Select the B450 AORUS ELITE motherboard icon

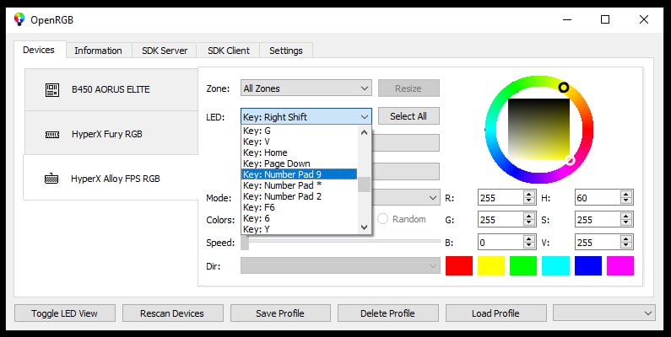pyautogui.click(x=52, y=89)
